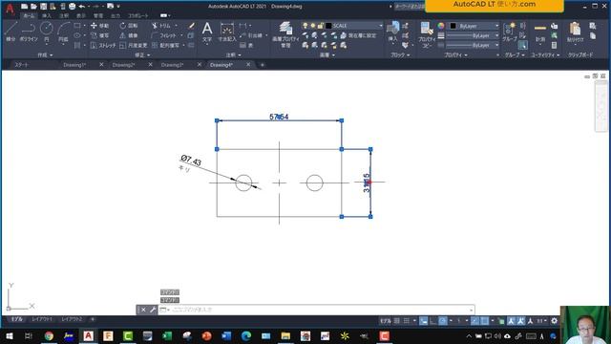Click the 表 (Table) tool
The width and height of the screenshot is (611, 344).
tap(246, 45)
